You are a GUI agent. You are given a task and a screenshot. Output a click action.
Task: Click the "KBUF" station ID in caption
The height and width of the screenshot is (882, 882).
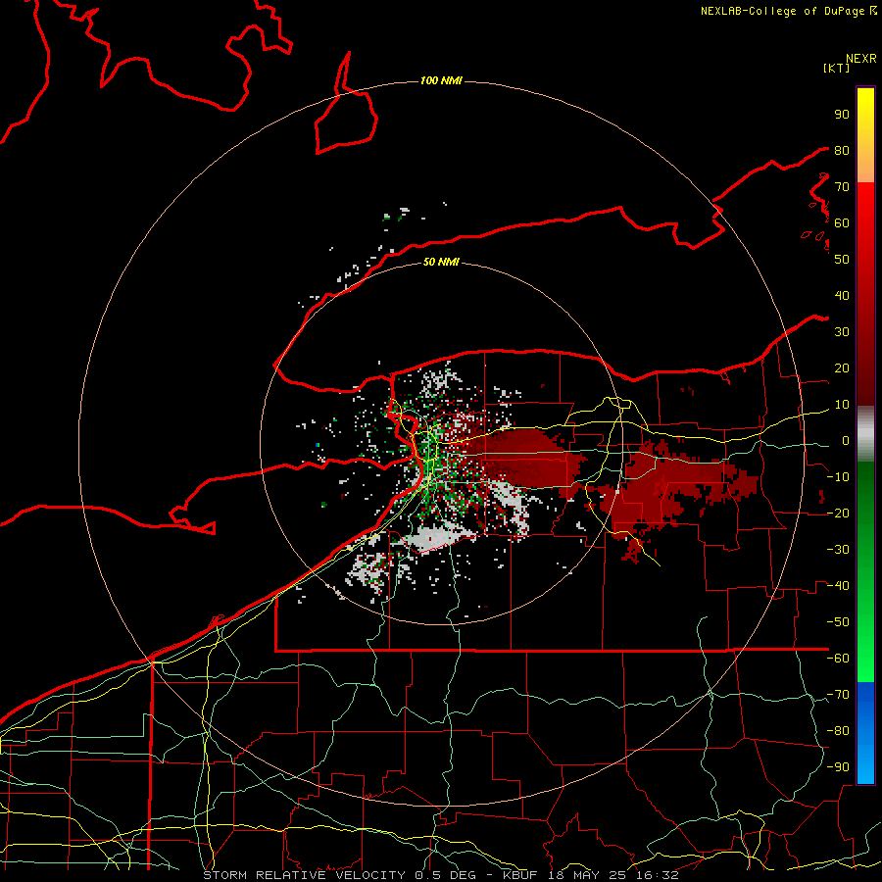(519, 875)
